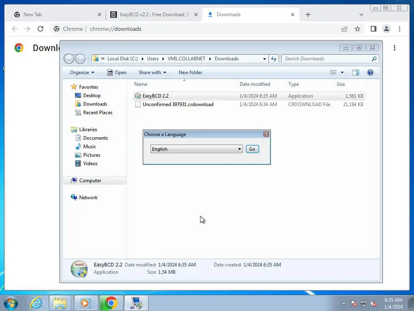
Task: Open Chrome three-dot menu
Action: point(399,29)
